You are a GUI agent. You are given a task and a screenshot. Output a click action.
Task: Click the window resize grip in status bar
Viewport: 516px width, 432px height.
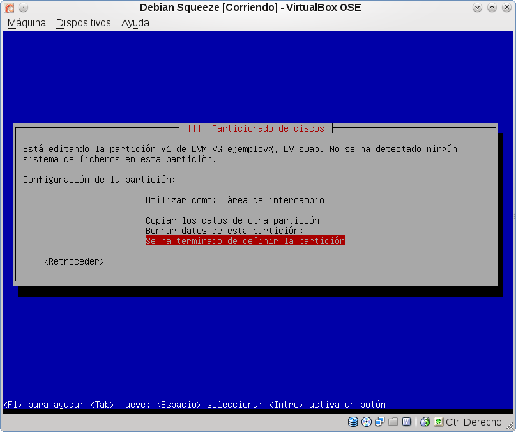510,426
